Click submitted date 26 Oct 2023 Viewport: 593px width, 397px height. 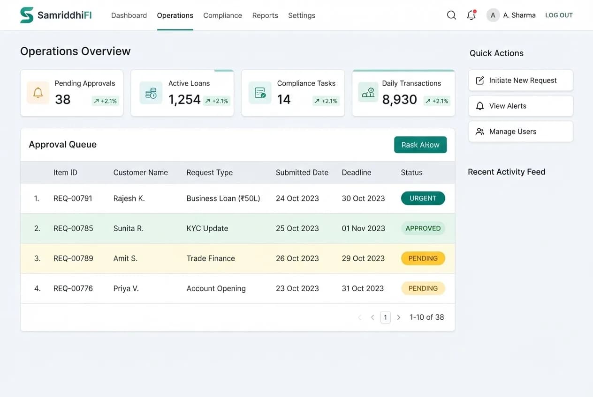point(297,258)
